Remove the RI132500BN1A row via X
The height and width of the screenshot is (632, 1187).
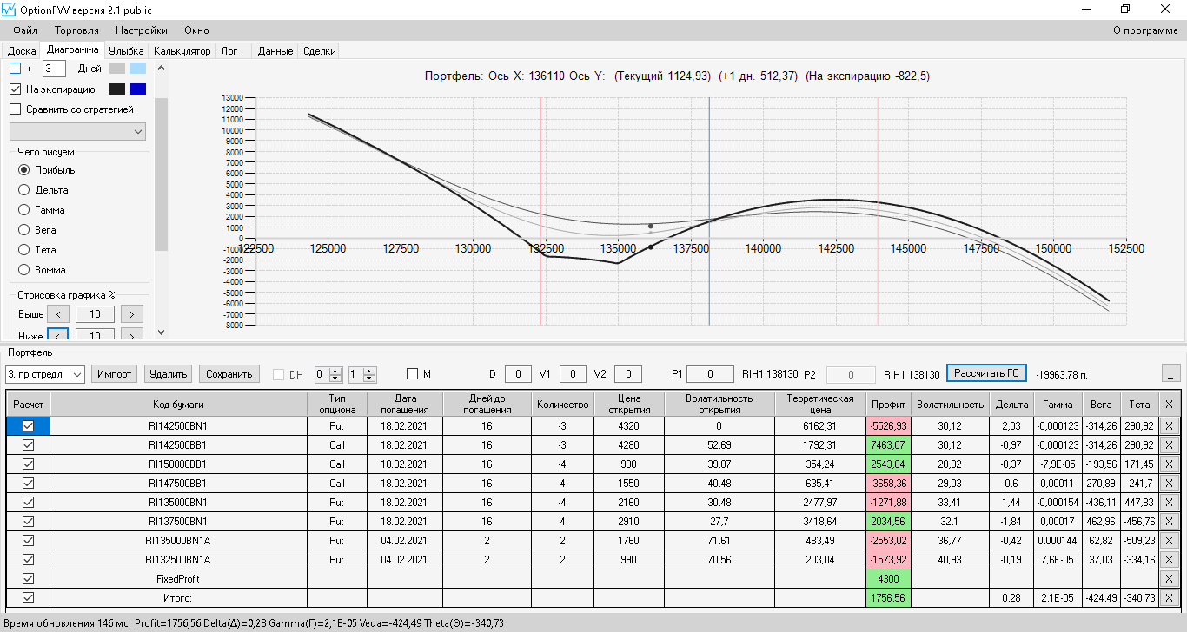coord(1169,560)
